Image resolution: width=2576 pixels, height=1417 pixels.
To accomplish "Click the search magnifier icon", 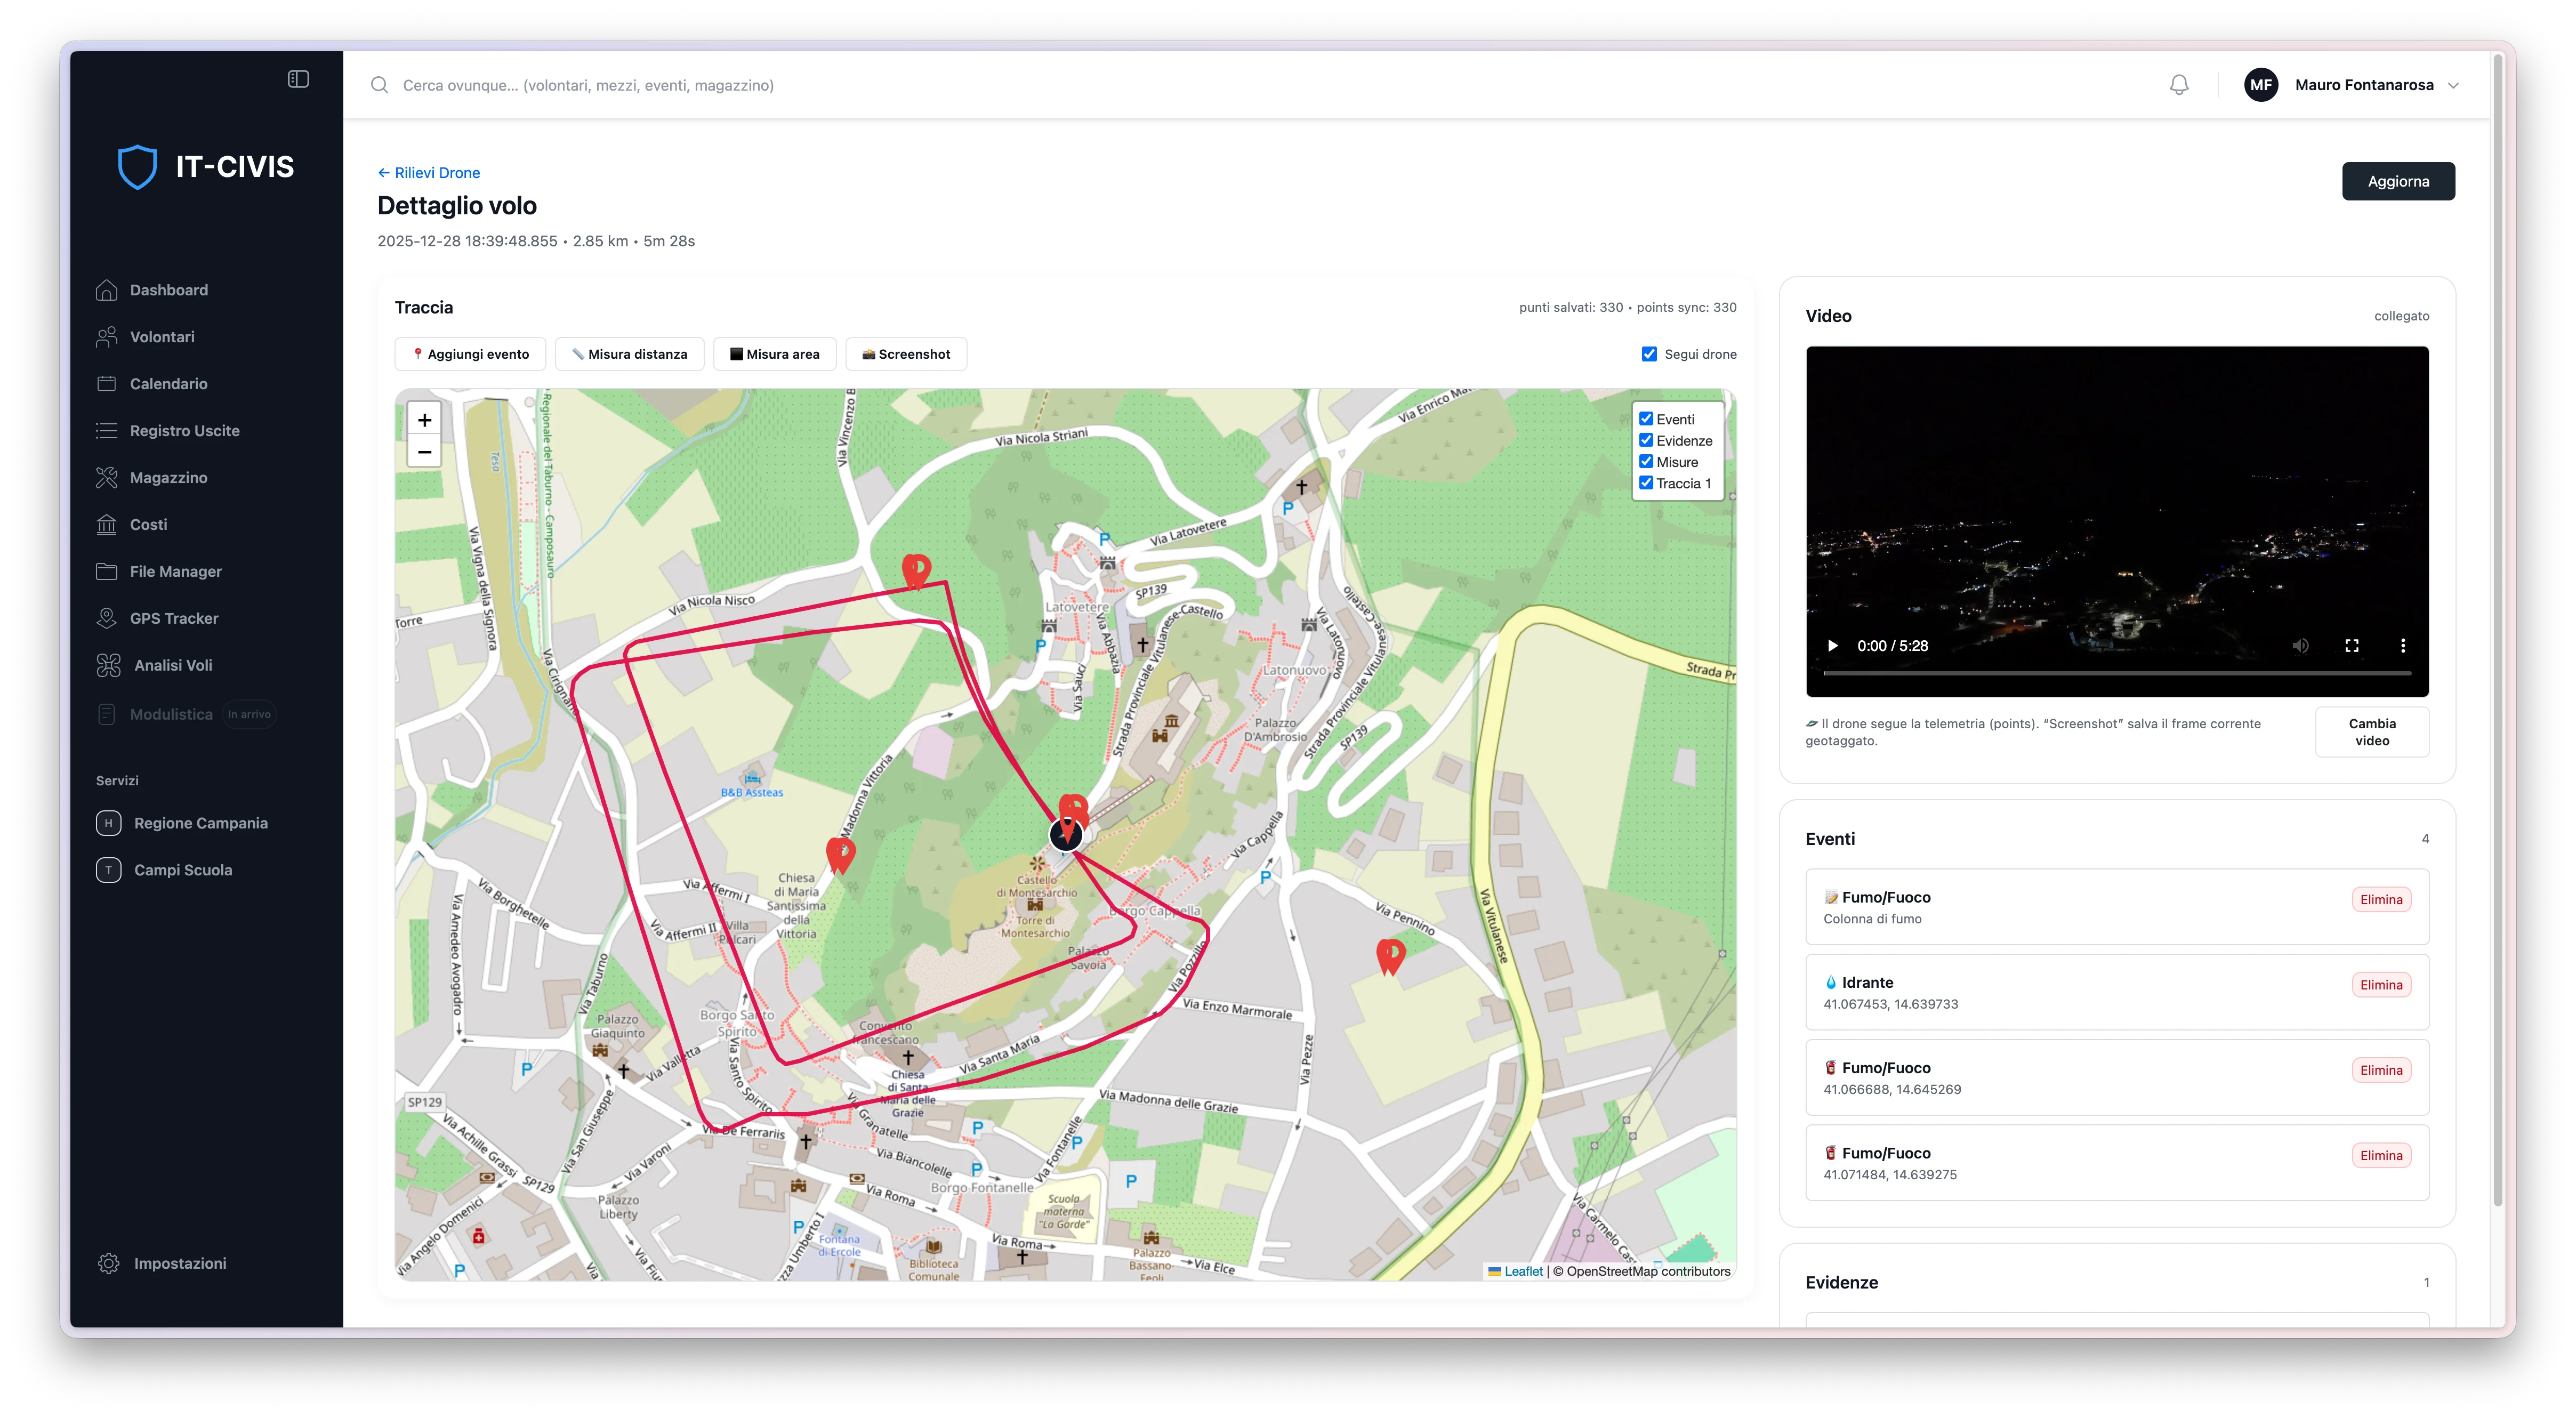I will [380, 85].
